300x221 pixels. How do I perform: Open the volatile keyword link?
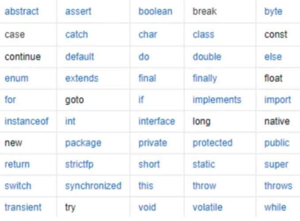click(x=208, y=207)
